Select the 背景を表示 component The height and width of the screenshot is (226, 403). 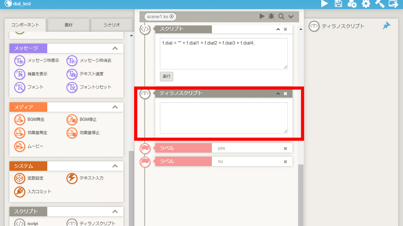coord(31,74)
